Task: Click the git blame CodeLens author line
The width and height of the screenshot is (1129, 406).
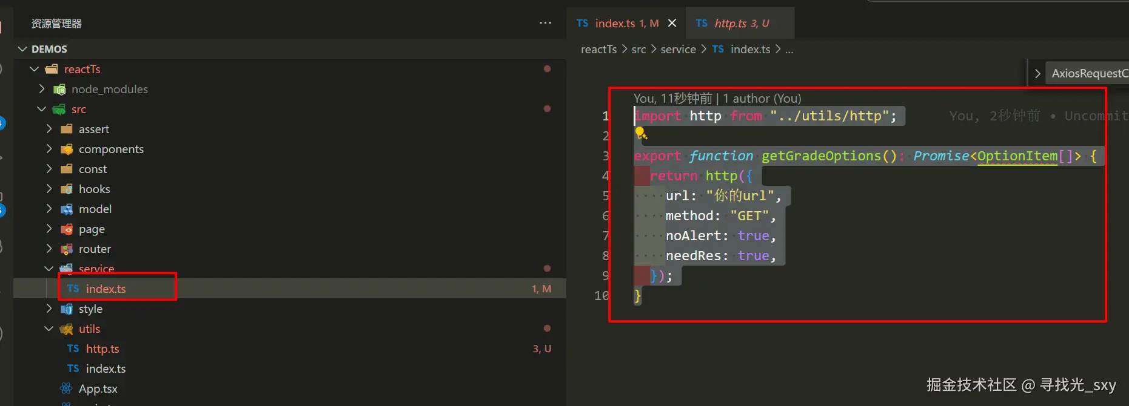Action: pos(717,98)
